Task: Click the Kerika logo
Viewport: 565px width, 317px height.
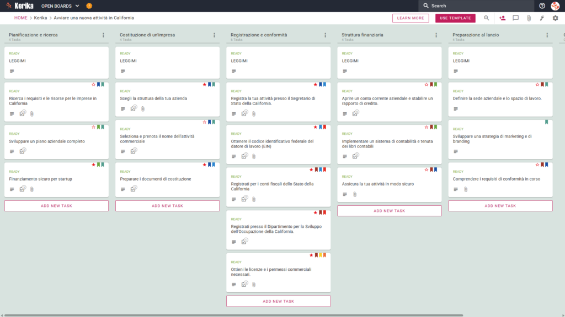Action: 20,6
